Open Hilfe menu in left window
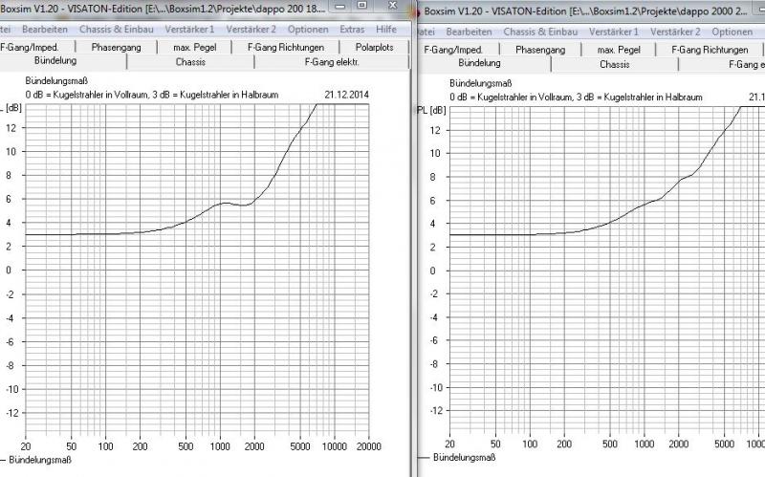765x477 pixels. point(386,30)
